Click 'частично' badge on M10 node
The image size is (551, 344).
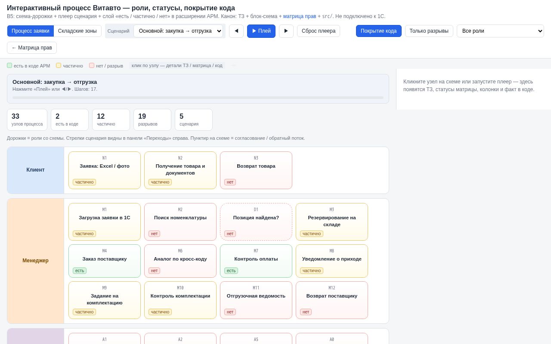(x=160, y=312)
